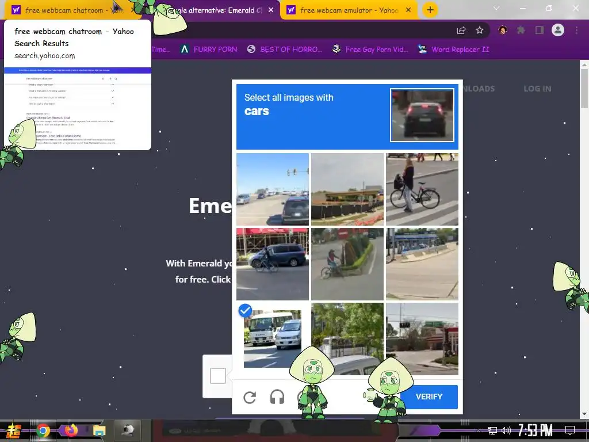Select the gas station lot tile
The height and width of the screenshot is (442, 589).
pyautogui.click(x=422, y=264)
